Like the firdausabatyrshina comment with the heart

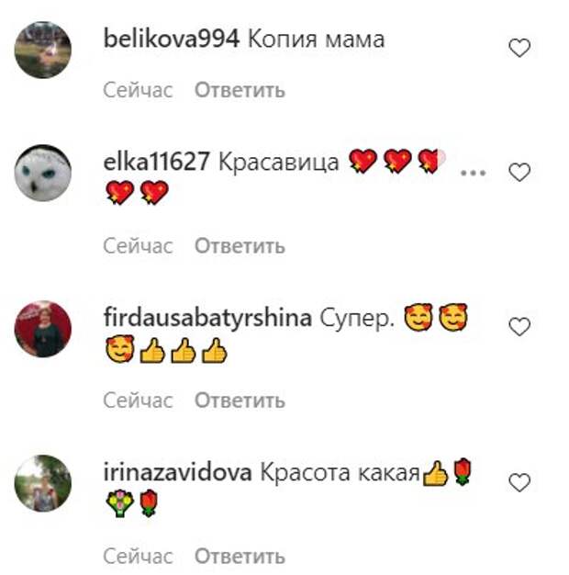point(519,326)
